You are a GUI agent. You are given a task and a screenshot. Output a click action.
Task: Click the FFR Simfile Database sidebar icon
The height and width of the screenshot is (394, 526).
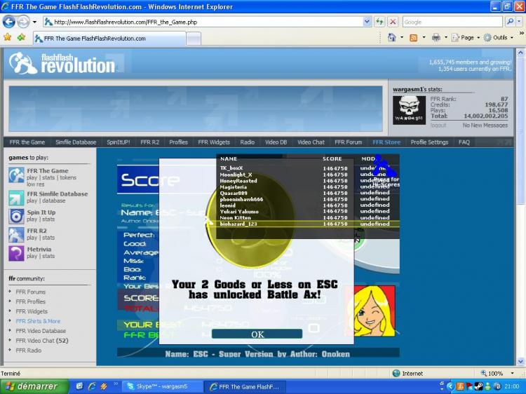[17, 198]
